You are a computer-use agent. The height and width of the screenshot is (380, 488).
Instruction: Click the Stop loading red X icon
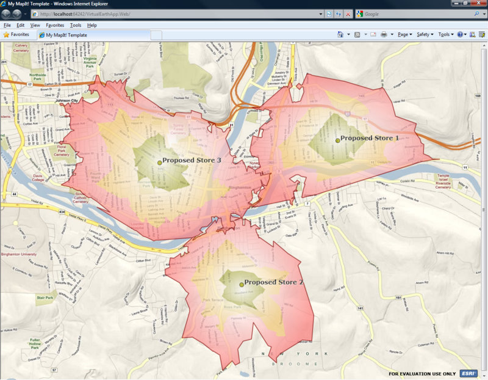[x=348, y=14]
